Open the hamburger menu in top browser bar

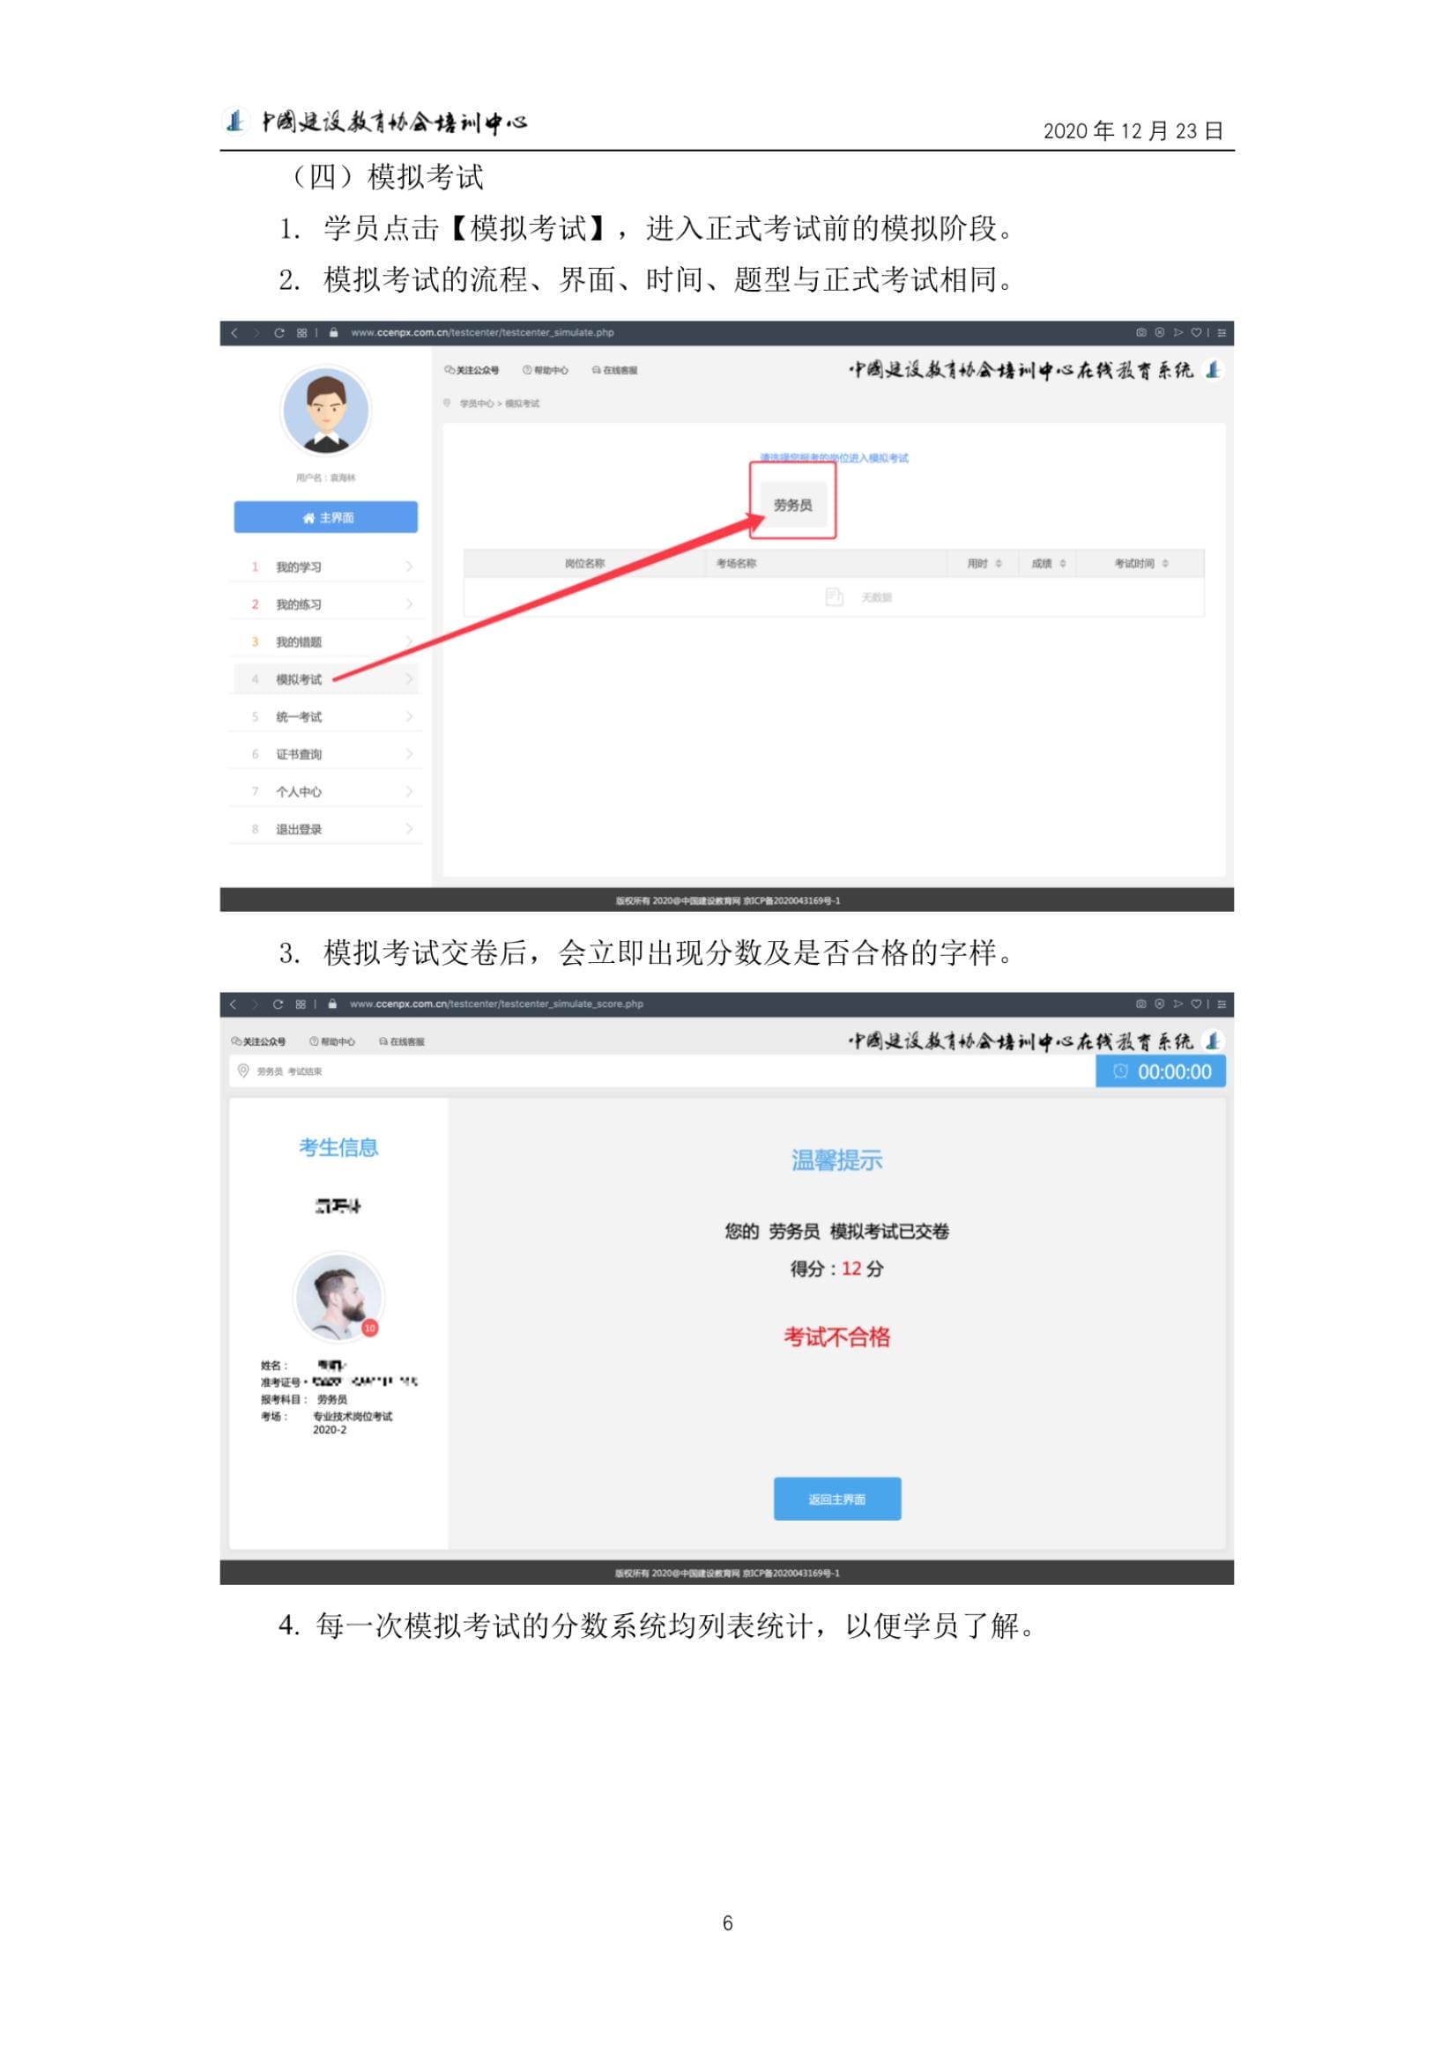[x=1221, y=333]
